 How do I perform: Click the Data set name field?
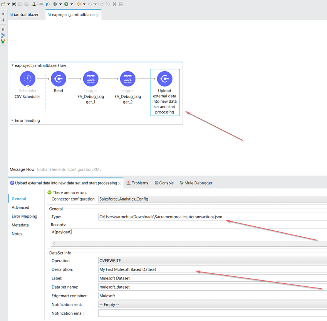213,287
